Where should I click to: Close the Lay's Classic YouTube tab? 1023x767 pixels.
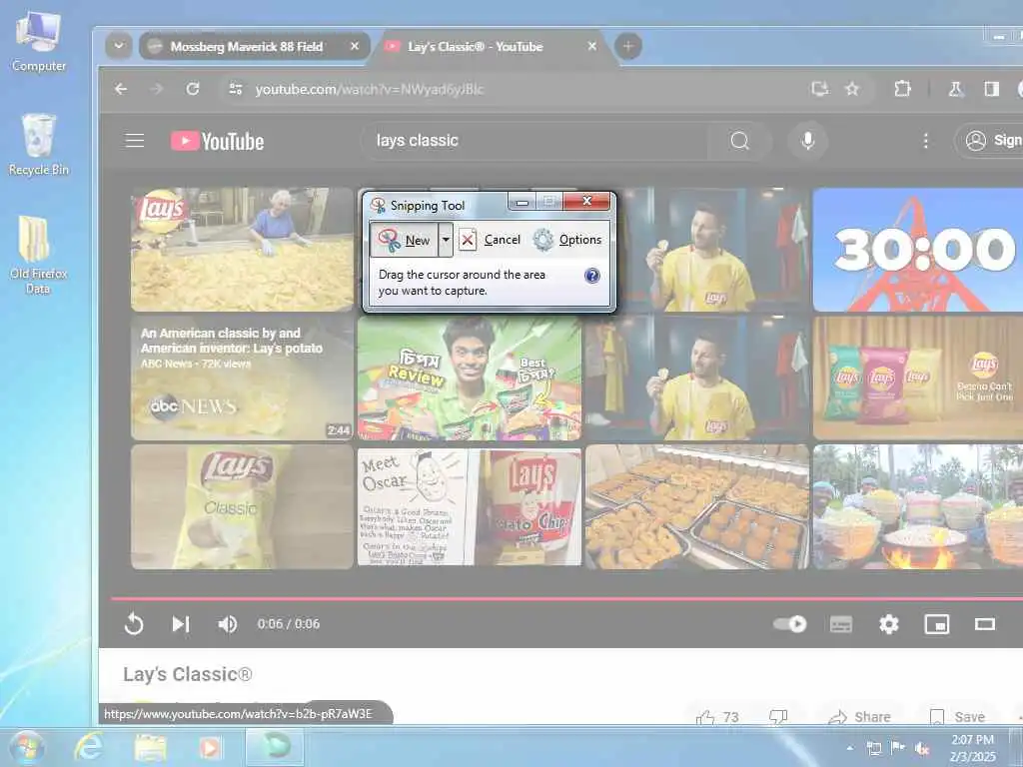[591, 46]
